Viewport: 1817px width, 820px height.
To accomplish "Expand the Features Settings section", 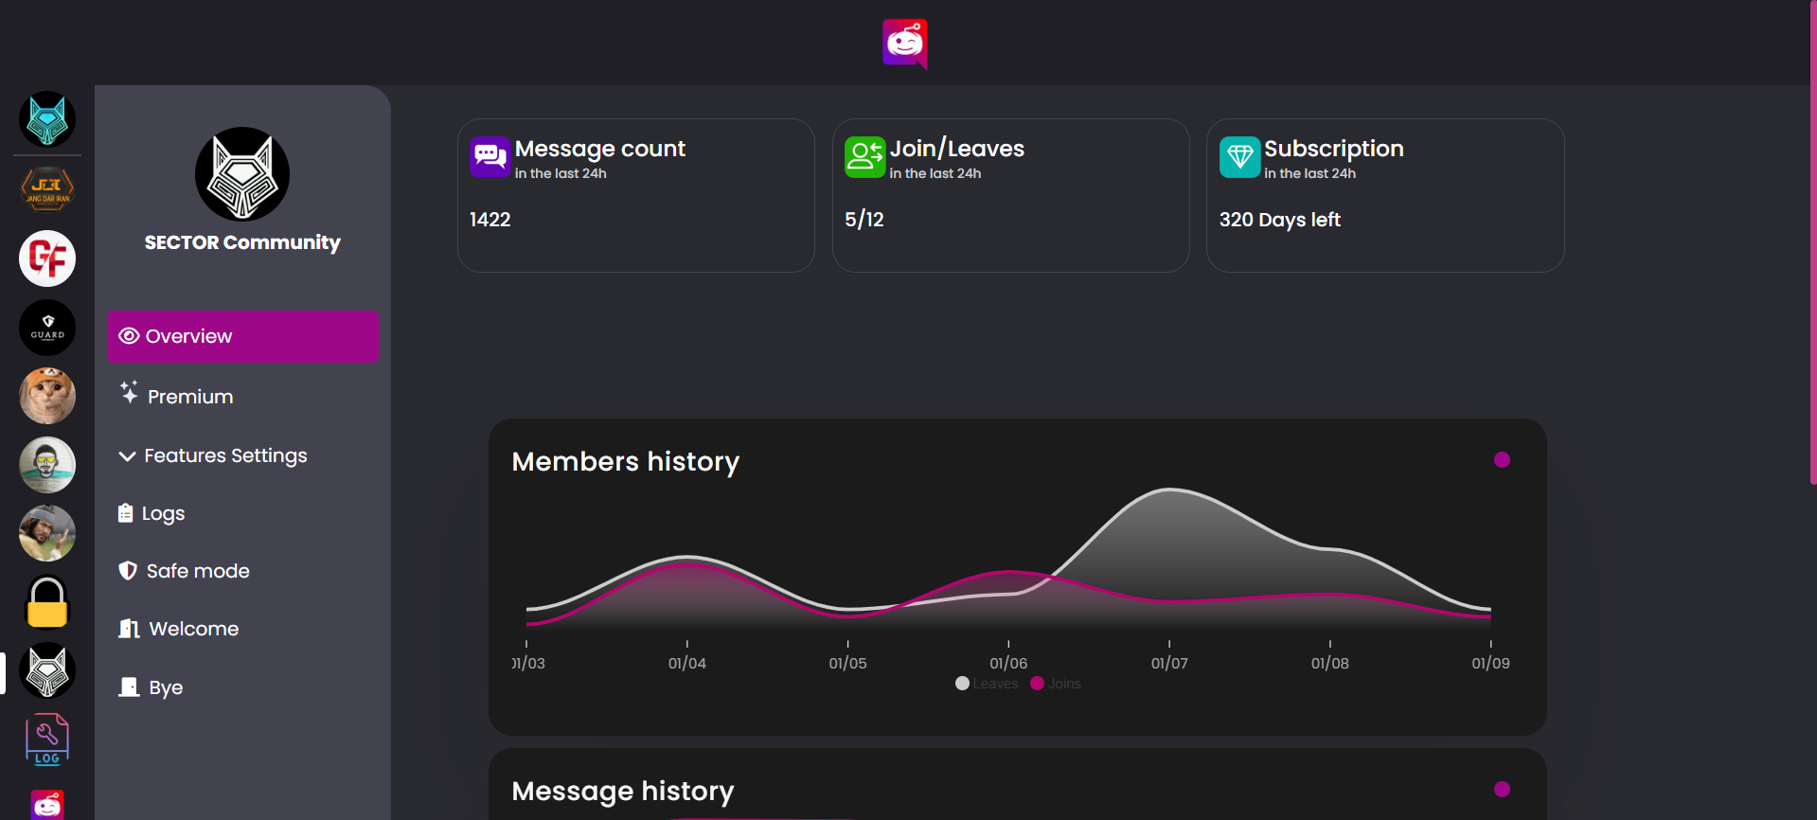I will (x=242, y=455).
